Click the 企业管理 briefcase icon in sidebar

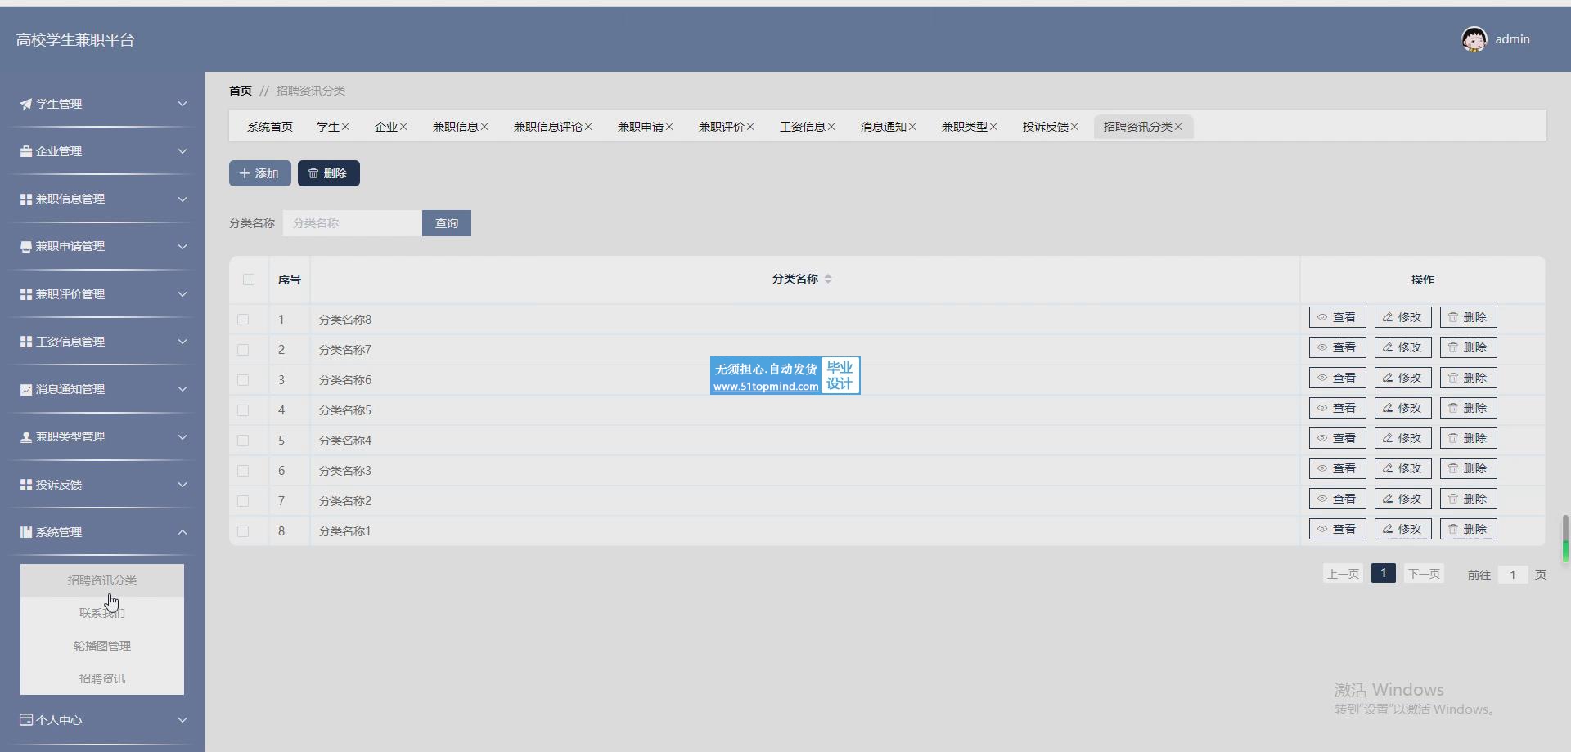coord(26,151)
